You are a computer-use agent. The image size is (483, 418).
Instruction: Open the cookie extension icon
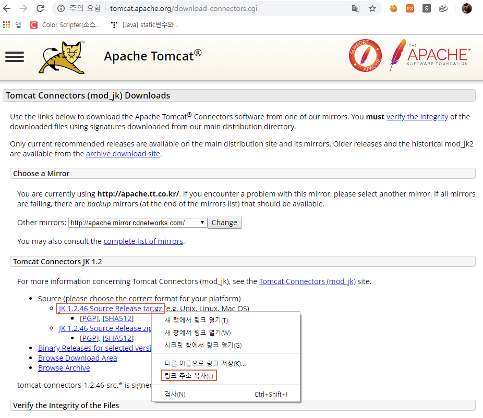coord(393,8)
